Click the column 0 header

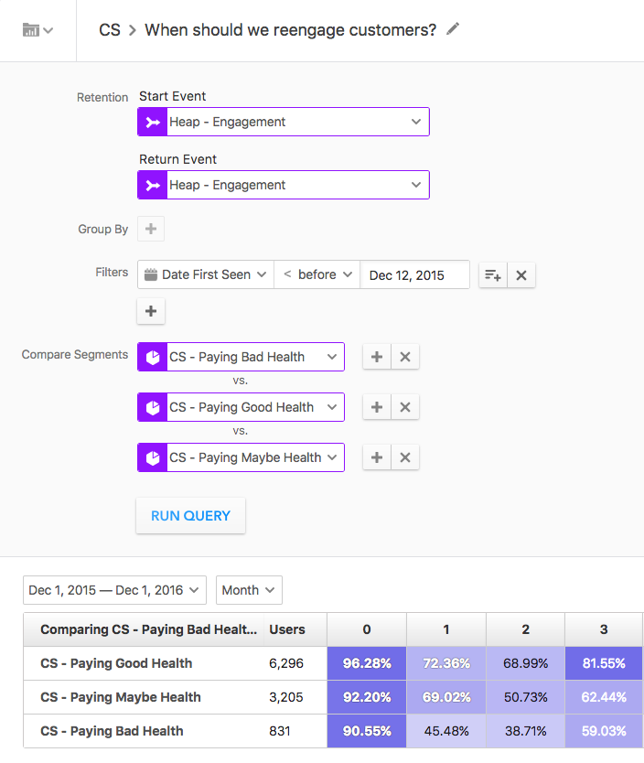[x=367, y=629]
